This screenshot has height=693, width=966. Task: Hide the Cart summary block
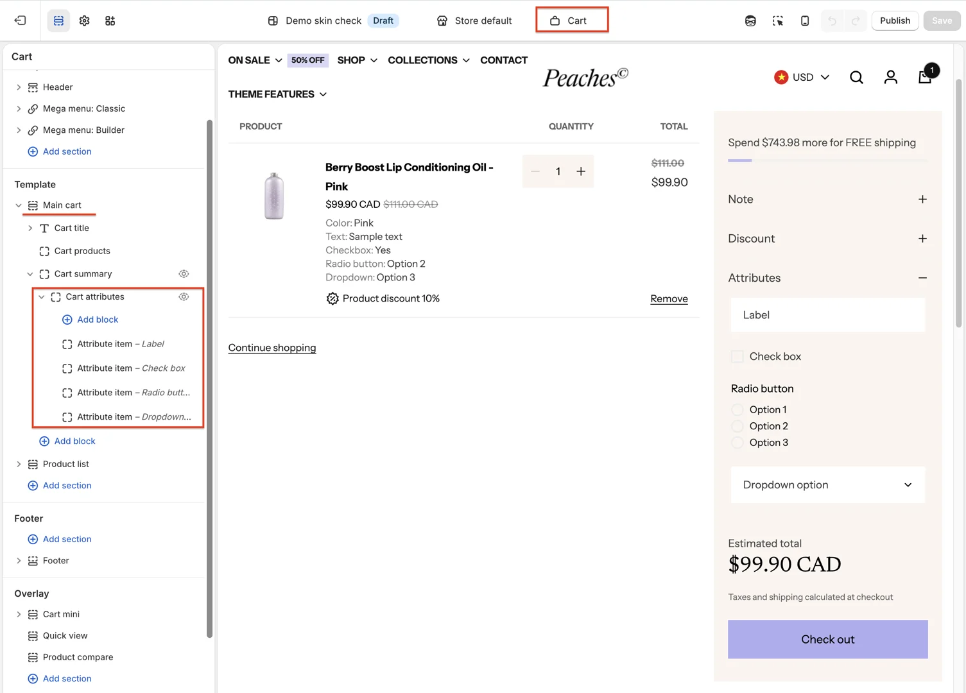184,274
